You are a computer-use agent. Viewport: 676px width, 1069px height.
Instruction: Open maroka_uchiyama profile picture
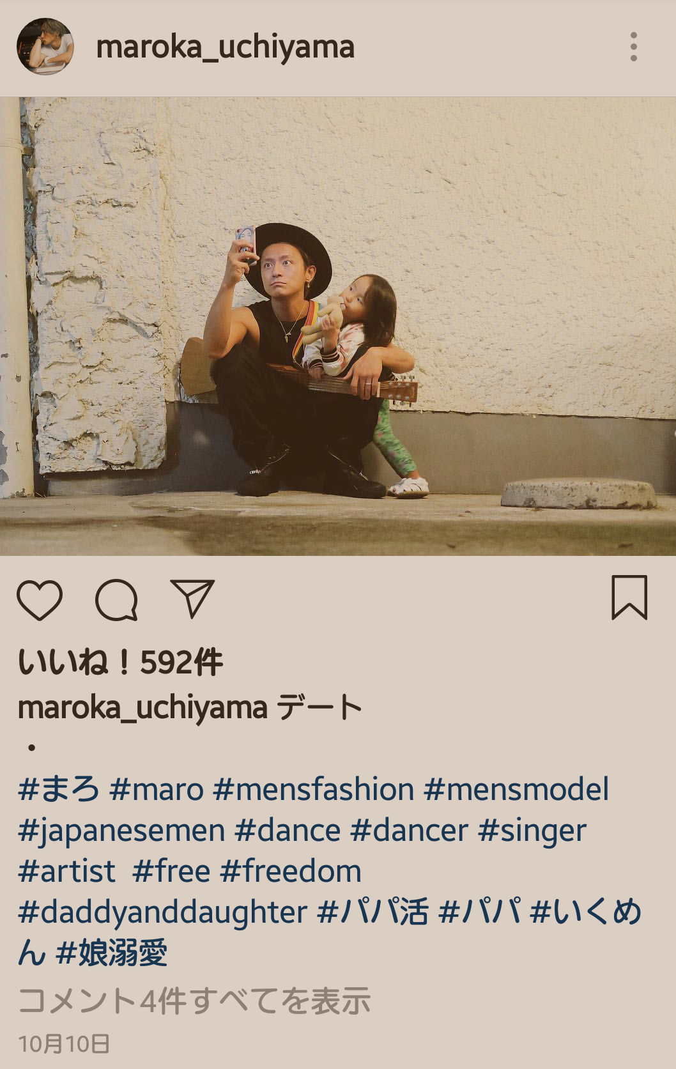coord(45,47)
